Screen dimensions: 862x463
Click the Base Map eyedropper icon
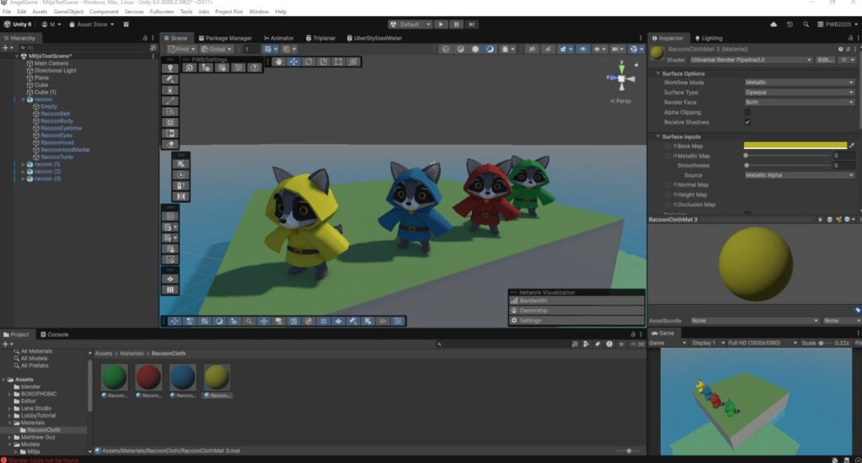point(851,146)
